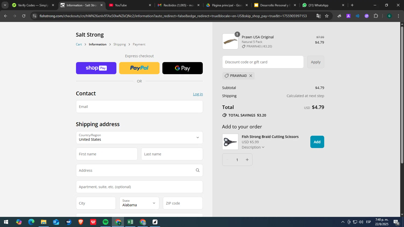Open the Chrome three-dot menu
This screenshot has width=404, height=227.
(x=398, y=16)
